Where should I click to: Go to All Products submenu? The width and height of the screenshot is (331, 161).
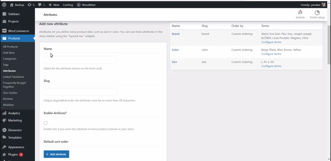pos(10,47)
